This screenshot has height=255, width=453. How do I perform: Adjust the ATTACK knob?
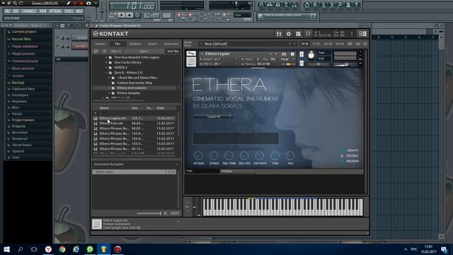point(198,156)
